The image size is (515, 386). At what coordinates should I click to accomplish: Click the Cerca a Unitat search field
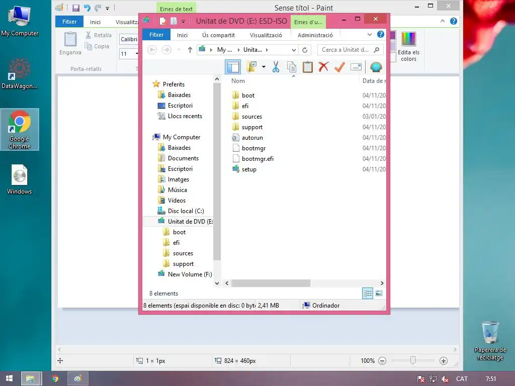pyautogui.click(x=350, y=50)
